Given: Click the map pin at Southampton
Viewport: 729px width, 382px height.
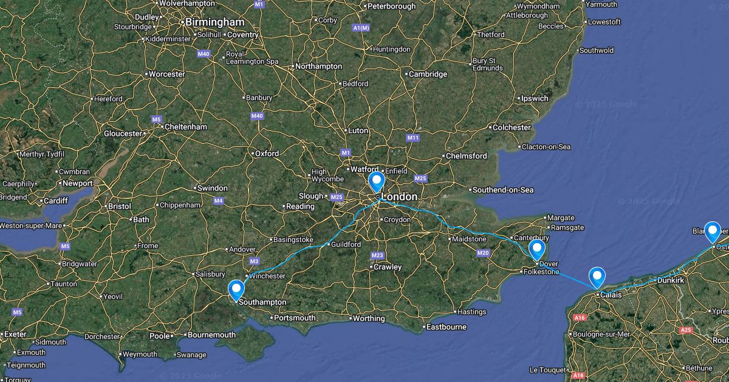Looking at the screenshot, I should coord(236,290).
